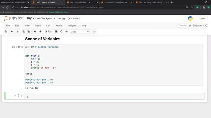Click the '#print("out fun", c)' comment line
The image size is (211, 118).
tap(39, 83)
